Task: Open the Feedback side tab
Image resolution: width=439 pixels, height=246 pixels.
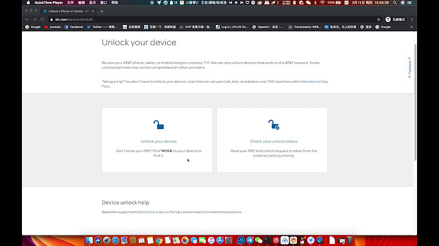Action: 410,68
